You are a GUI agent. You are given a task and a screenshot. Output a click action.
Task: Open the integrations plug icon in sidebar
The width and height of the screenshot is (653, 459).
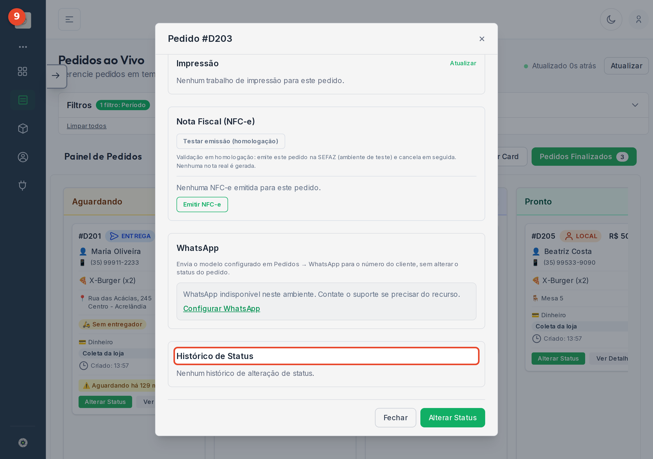point(22,185)
